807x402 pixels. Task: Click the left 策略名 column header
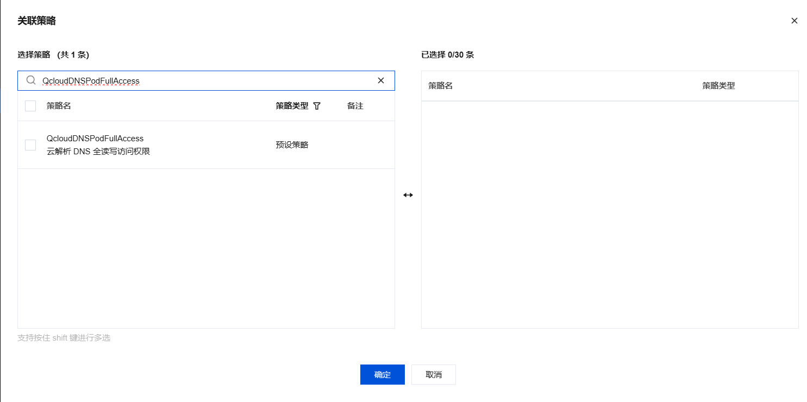click(59, 106)
